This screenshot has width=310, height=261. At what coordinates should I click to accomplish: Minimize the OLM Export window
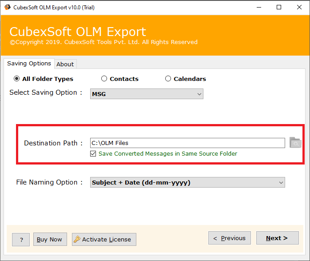point(259,7)
